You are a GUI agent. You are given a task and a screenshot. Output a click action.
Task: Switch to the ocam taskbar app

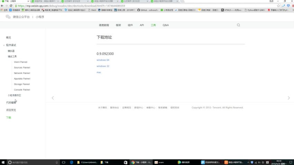click(159, 162)
